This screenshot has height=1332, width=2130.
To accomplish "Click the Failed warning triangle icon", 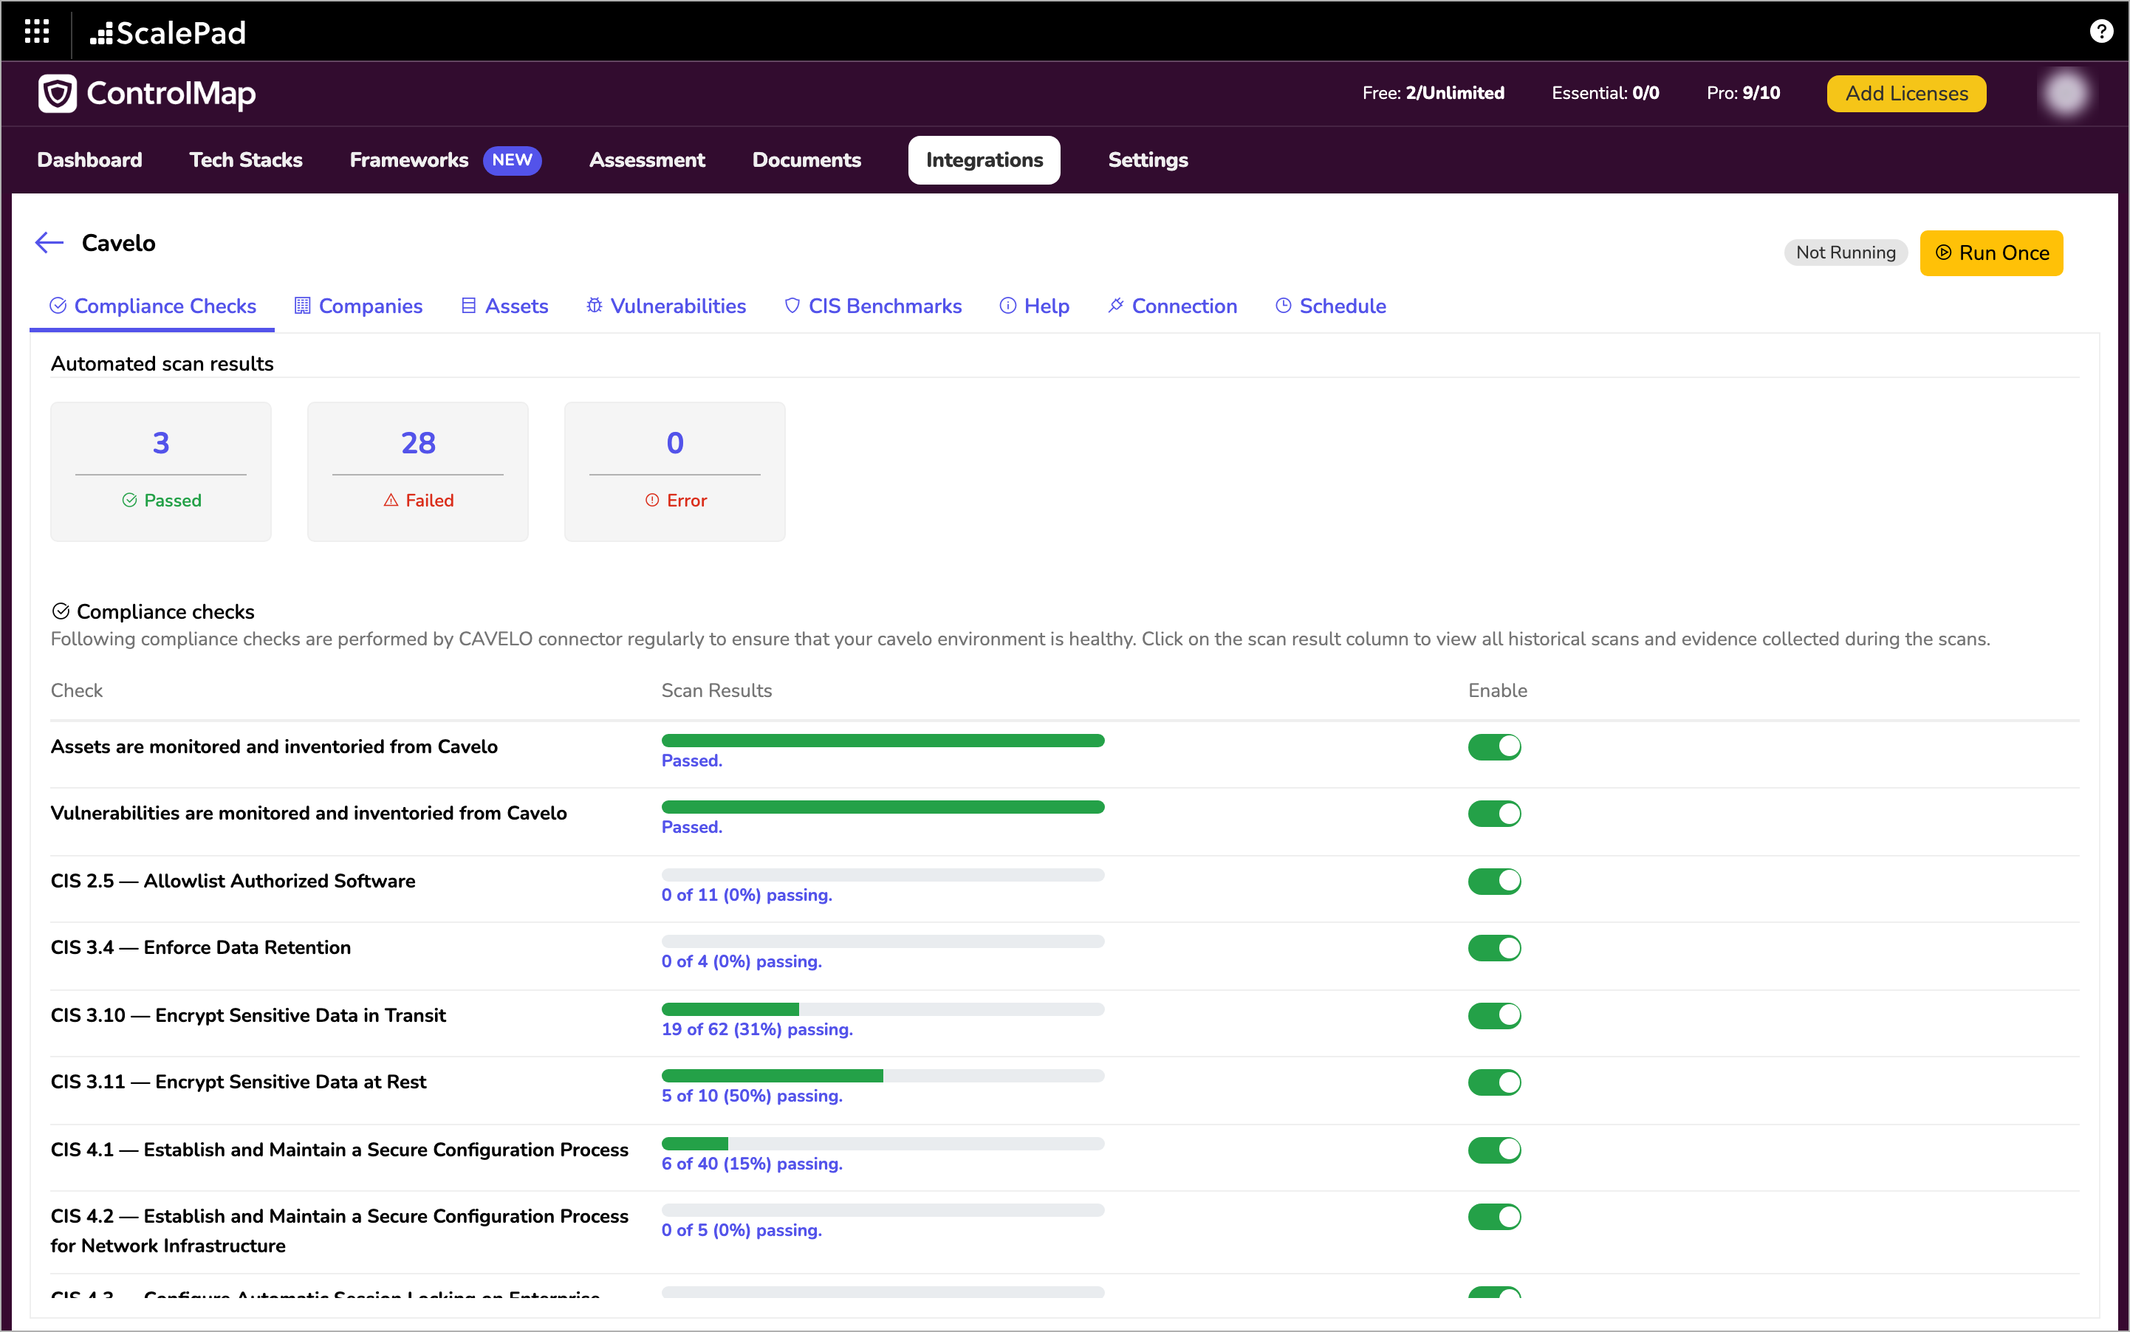I will coord(391,501).
